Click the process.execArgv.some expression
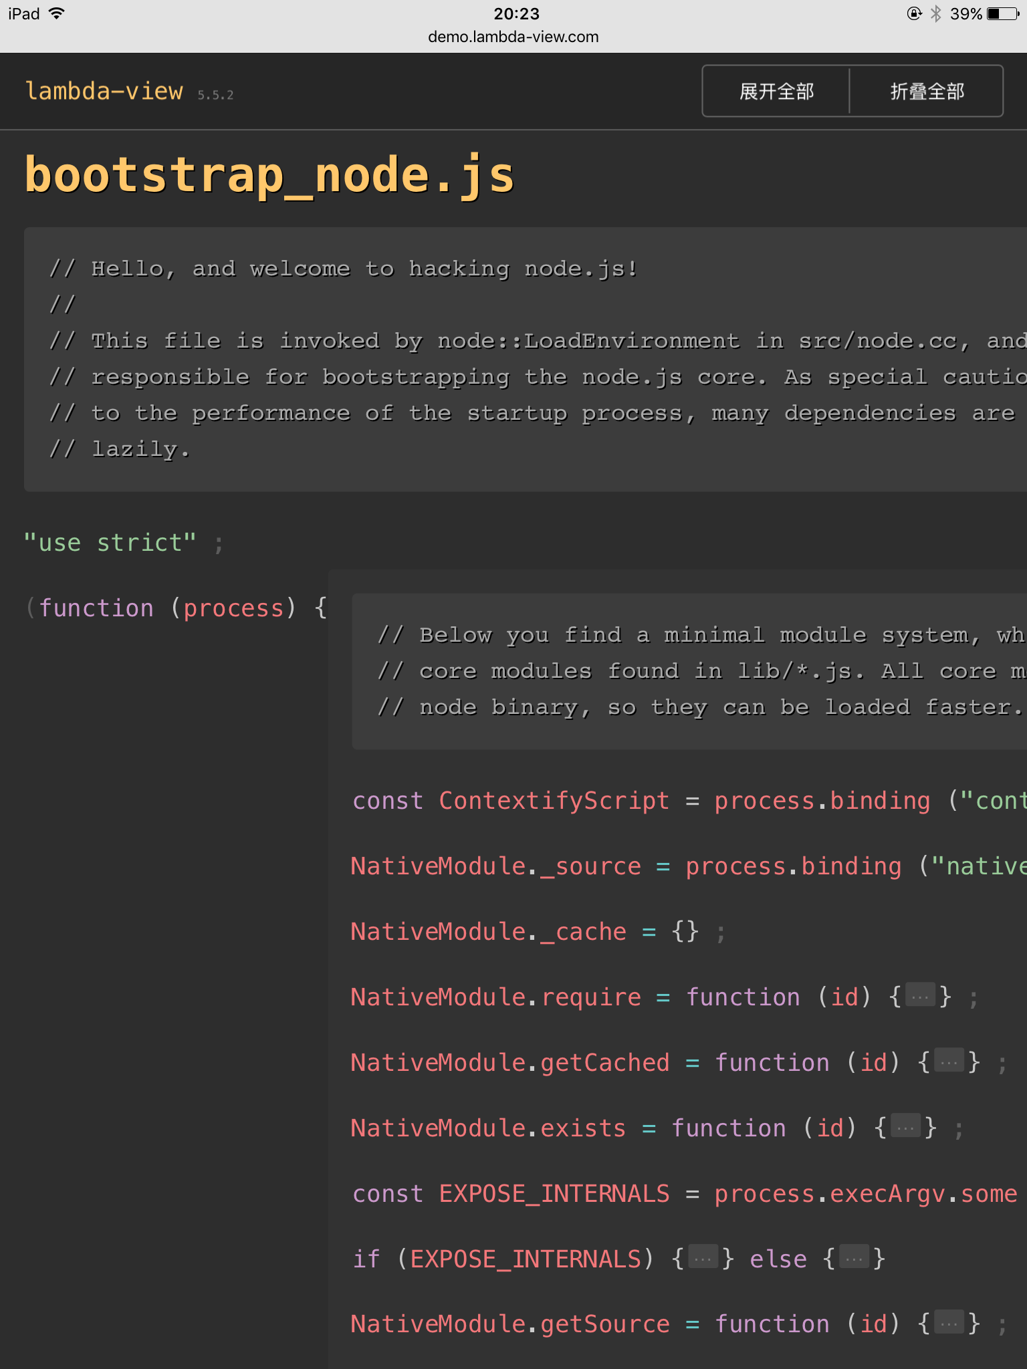The width and height of the screenshot is (1027, 1369). click(x=866, y=1193)
